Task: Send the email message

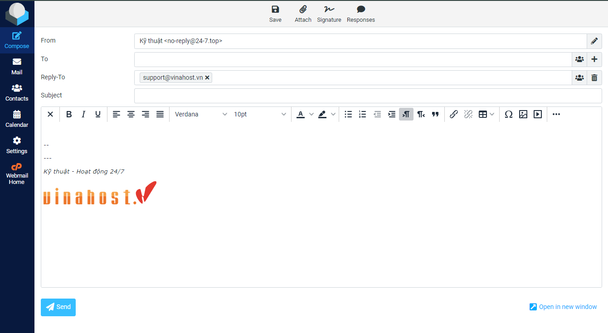Action: click(x=58, y=307)
